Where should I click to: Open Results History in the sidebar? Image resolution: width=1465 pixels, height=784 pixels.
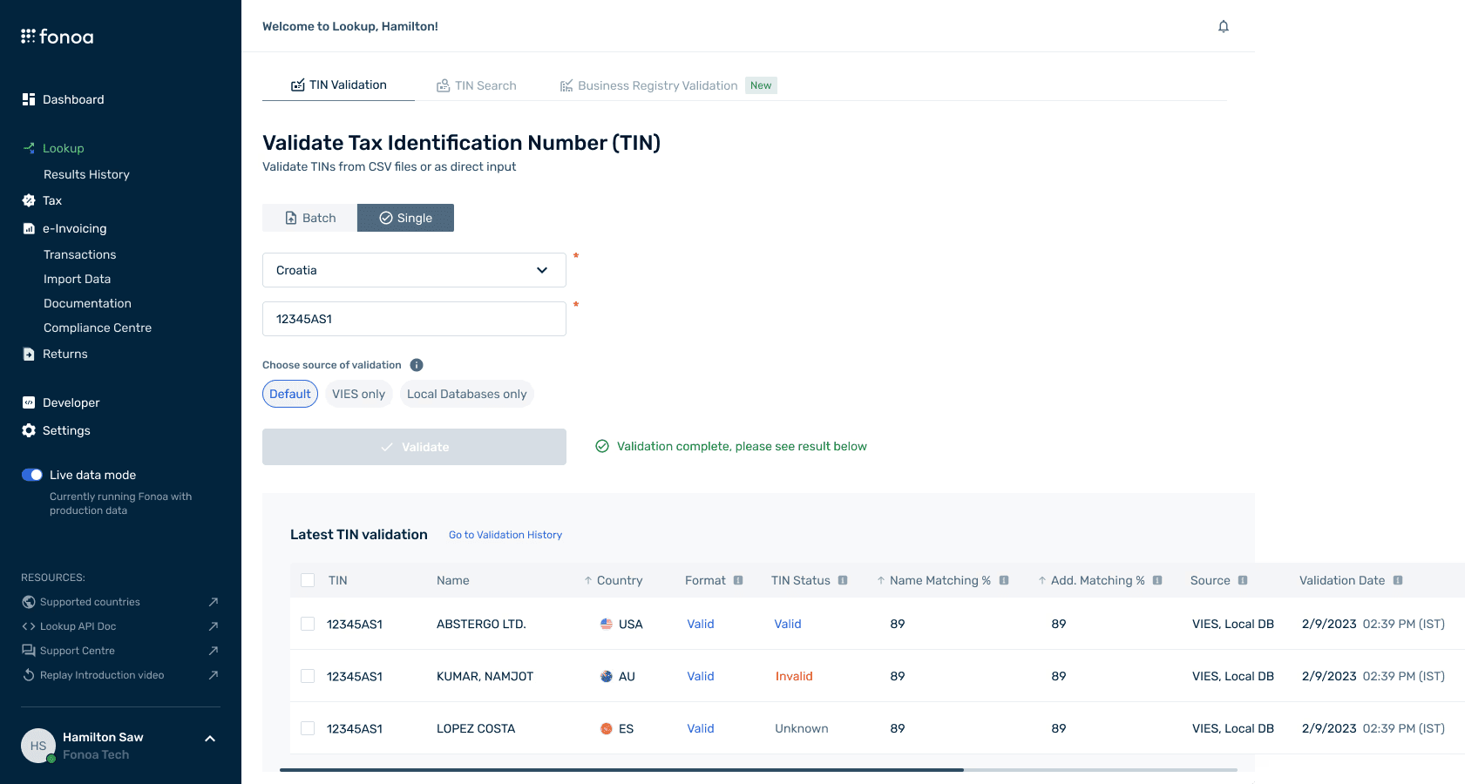86,174
